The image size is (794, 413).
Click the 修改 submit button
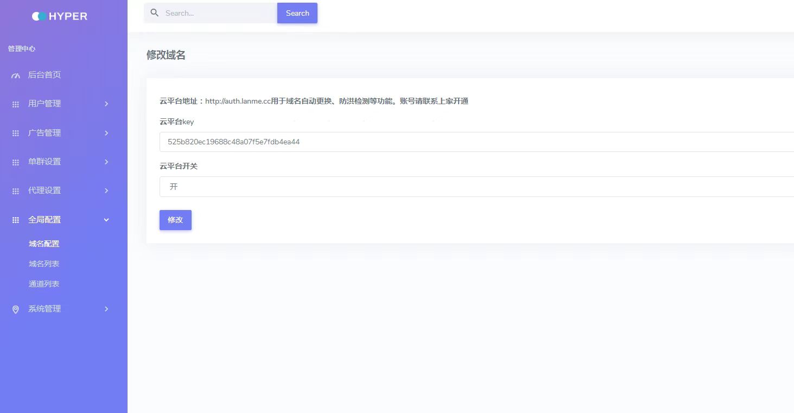[175, 220]
